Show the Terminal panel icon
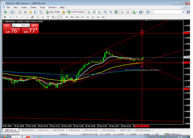The width and height of the screenshot is (193, 138). pos(36,12)
